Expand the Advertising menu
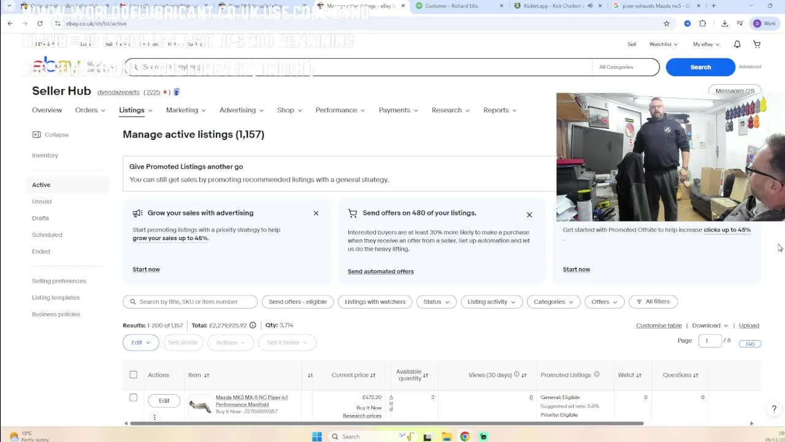 tap(242, 110)
